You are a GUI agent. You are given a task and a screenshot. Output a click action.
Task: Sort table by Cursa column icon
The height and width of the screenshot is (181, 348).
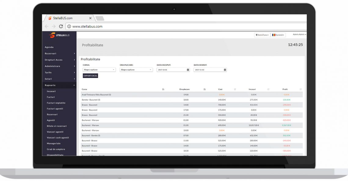point(163,89)
